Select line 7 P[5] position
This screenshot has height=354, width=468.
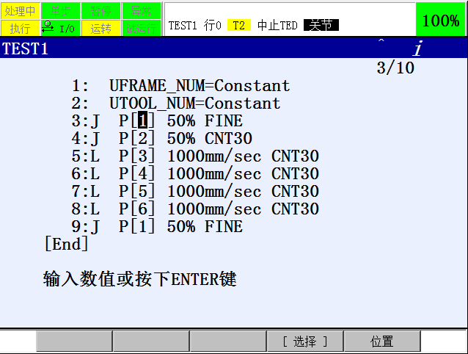click(x=137, y=191)
